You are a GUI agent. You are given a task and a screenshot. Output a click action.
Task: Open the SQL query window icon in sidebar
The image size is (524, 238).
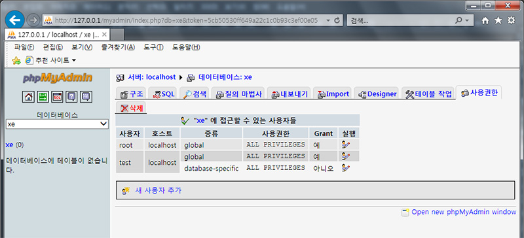[58, 97]
